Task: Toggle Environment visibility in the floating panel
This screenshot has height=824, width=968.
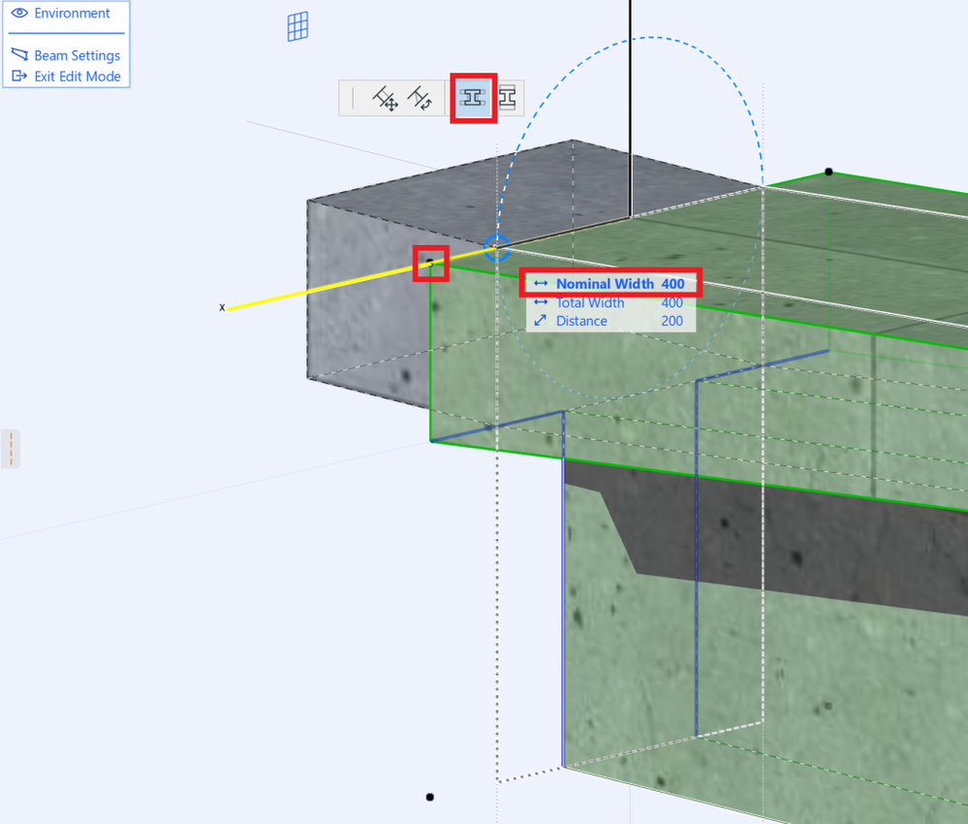Action: pyautogui.click(x=18, y=13)
